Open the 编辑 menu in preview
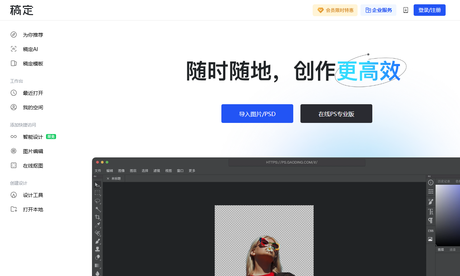Viewport: 460px width, 276px height. pyautogui.click(x=110, y=171)
